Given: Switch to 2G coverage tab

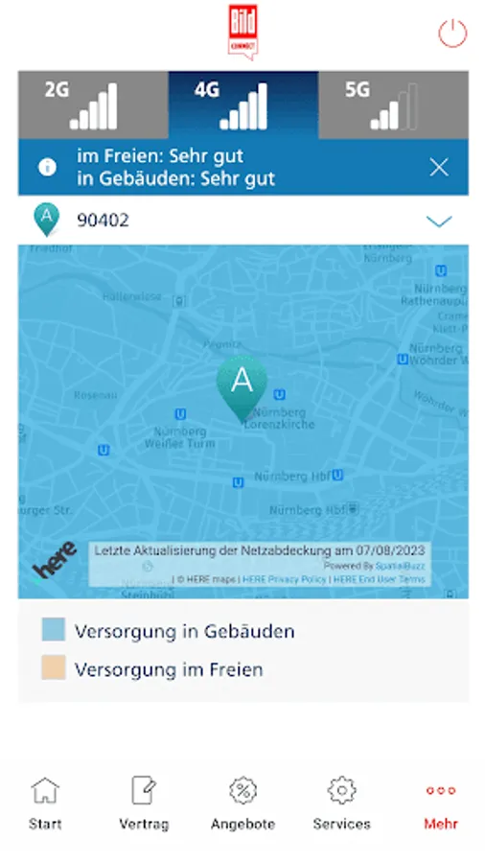Looking at the screenshot, I should [x=93, y=105].
